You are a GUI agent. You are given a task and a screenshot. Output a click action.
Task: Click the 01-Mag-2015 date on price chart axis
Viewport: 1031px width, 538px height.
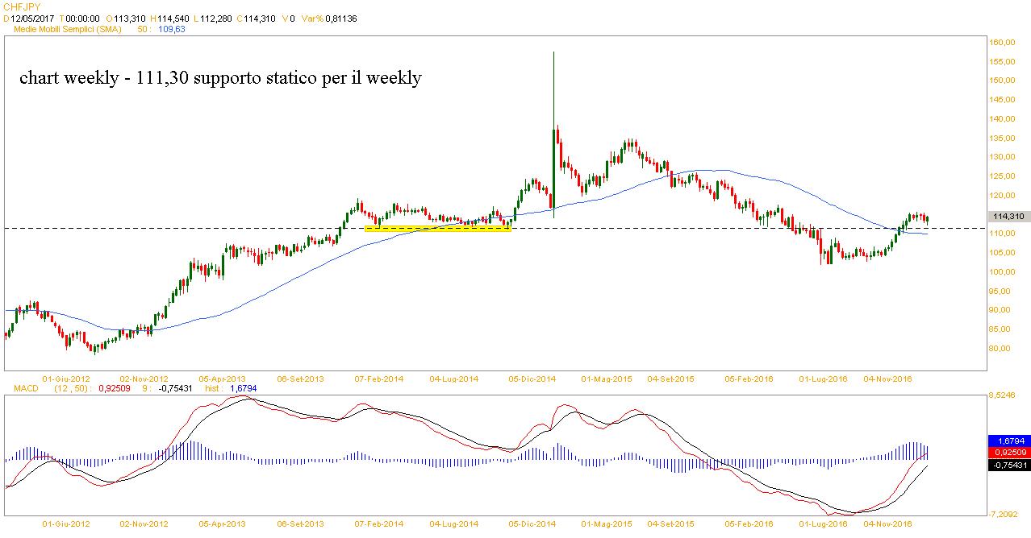click(607, 379)
